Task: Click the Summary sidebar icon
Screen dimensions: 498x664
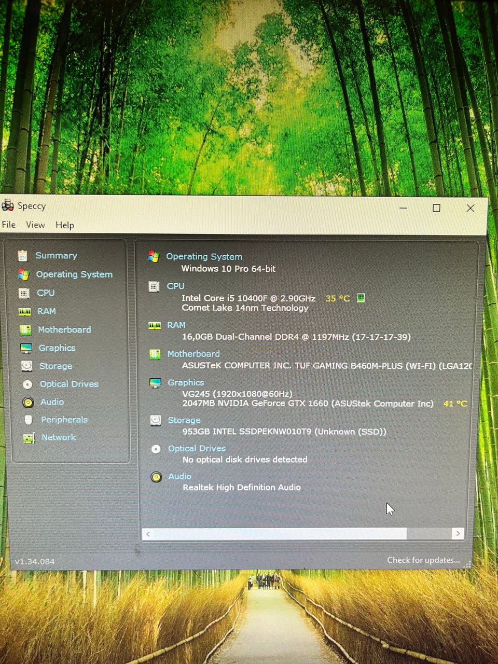Action: [22, 256]
